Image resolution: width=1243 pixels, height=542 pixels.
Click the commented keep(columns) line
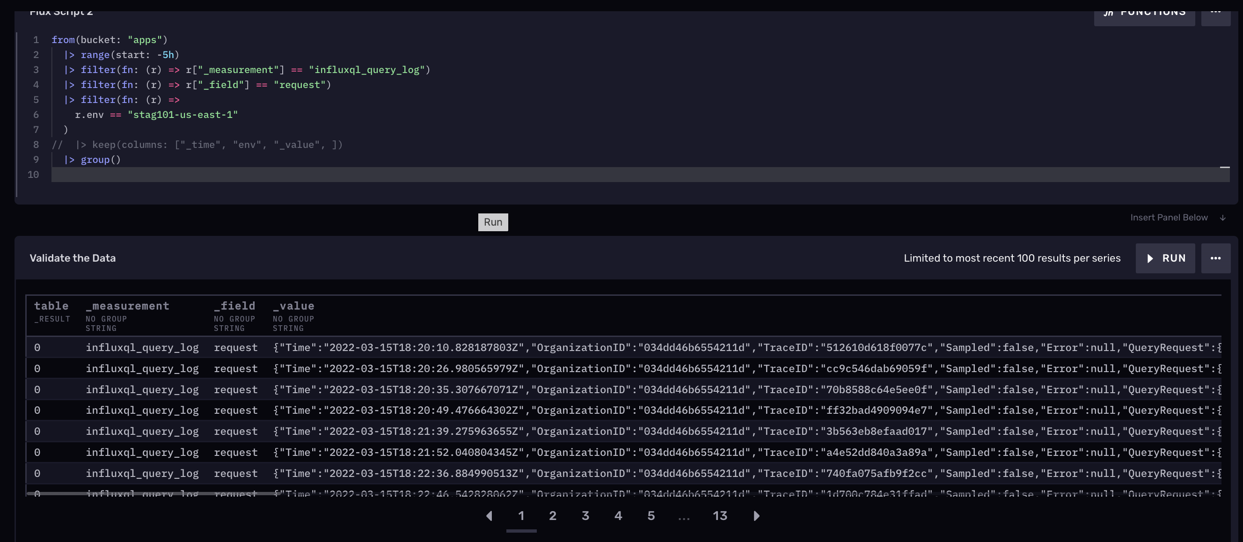[198, 144]
